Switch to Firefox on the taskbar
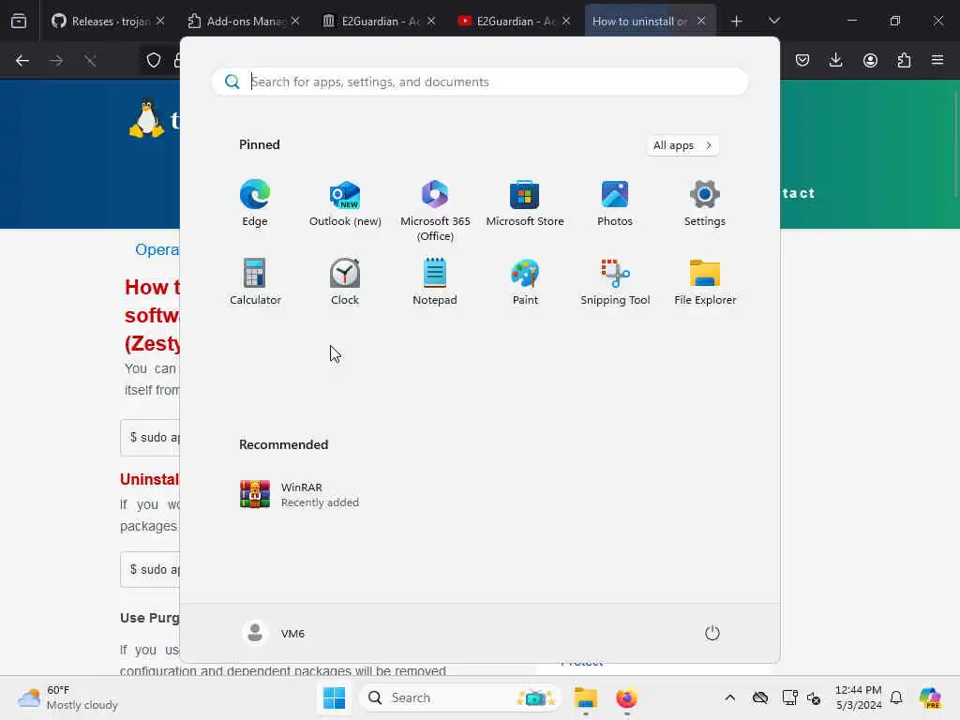960x720 pixels. point(626,697)
